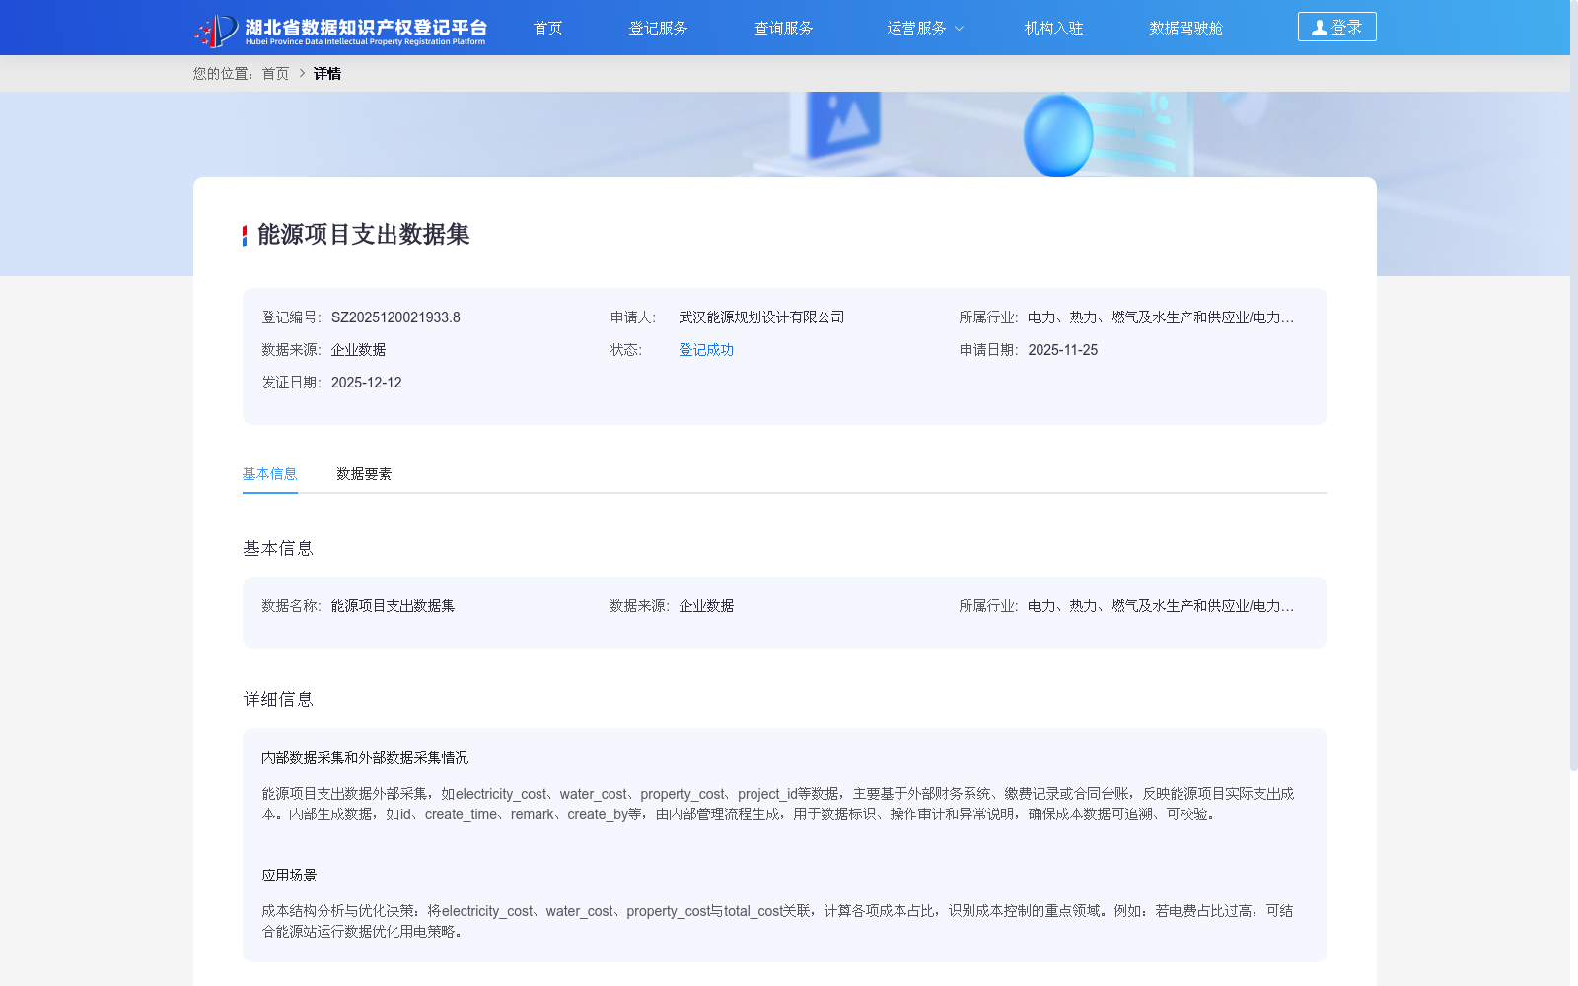Click the issue date 2025-12-12
This screenshot has width=1578, height=986.
click(366, 383)
